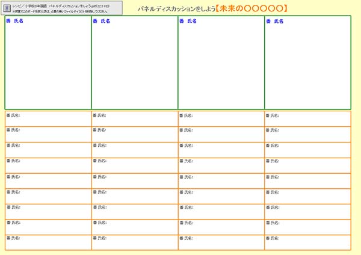Click inside the third green panelist box

[221, 63]
